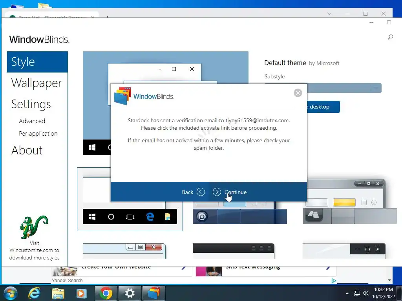Click the 'by Microsoft' author text

point(324,63)
